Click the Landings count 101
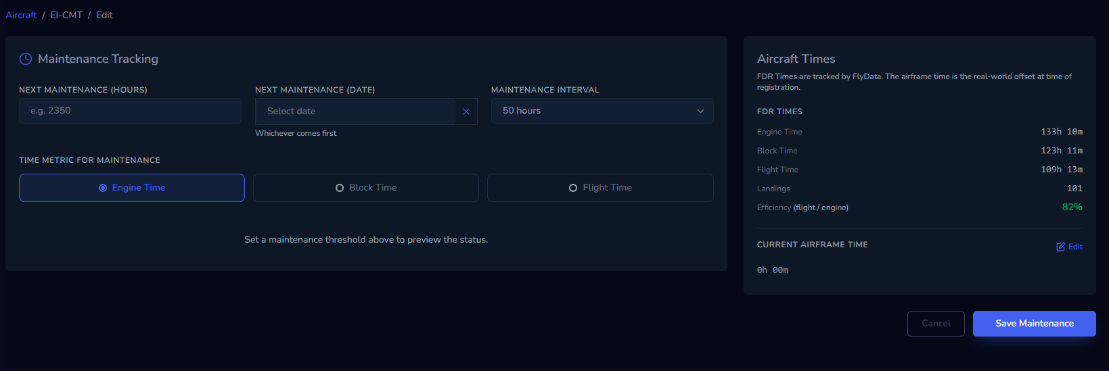Screen dimensions: 1109x371 click(x=1074, y=189)
